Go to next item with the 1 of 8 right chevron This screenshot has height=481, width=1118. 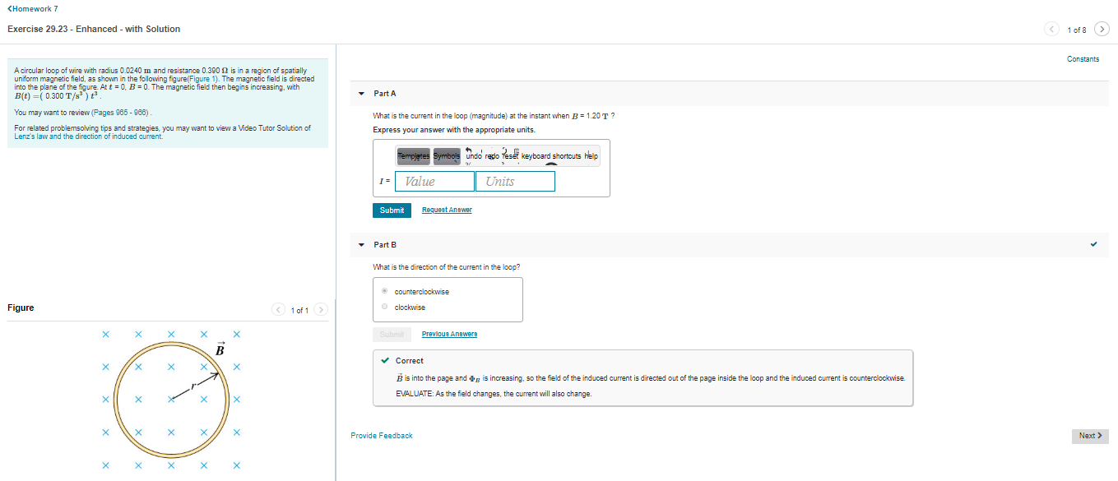point(1102,28)
